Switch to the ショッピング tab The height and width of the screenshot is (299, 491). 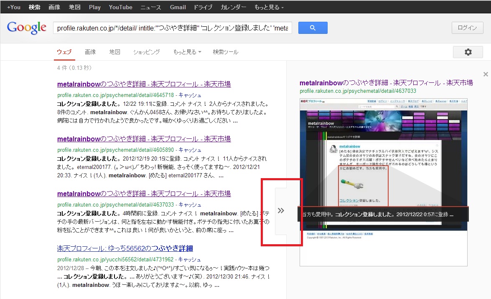(147, 52)
